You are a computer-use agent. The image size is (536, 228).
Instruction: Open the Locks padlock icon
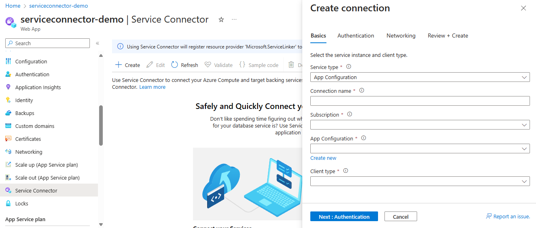(x=8, y=203)
